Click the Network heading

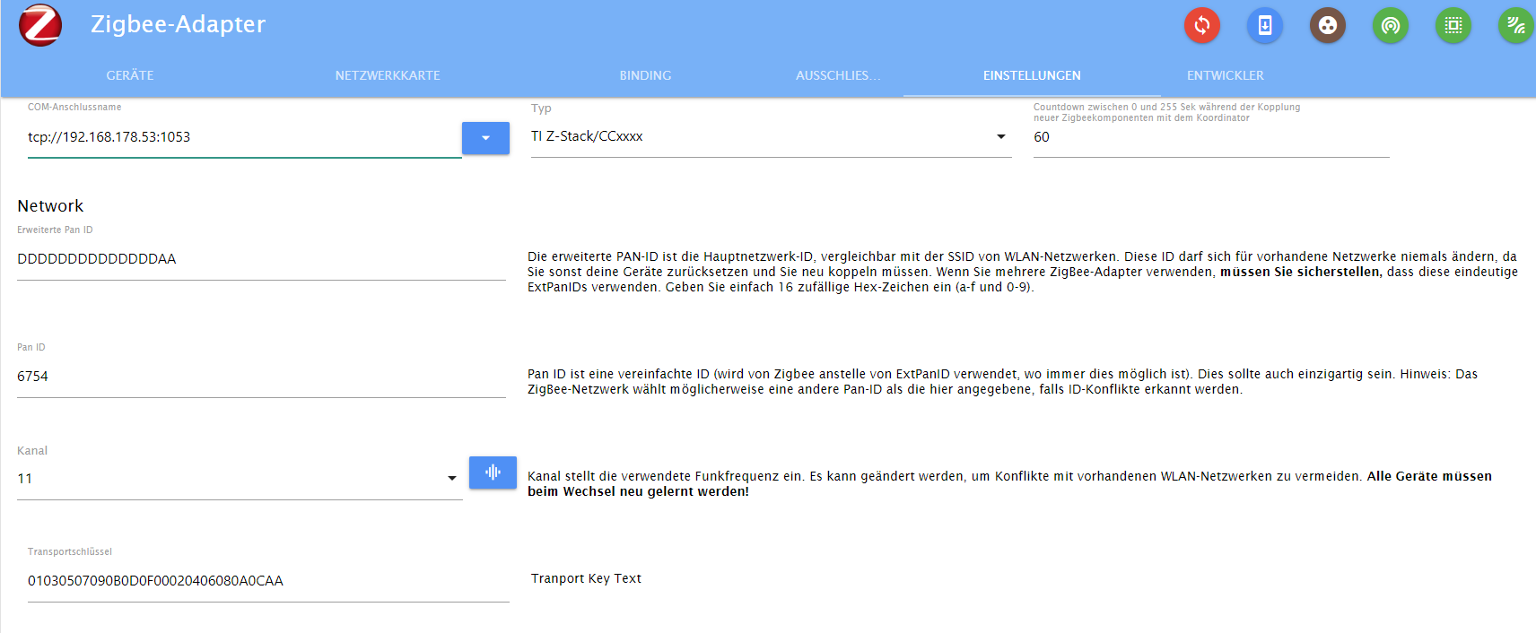point(50,206)
